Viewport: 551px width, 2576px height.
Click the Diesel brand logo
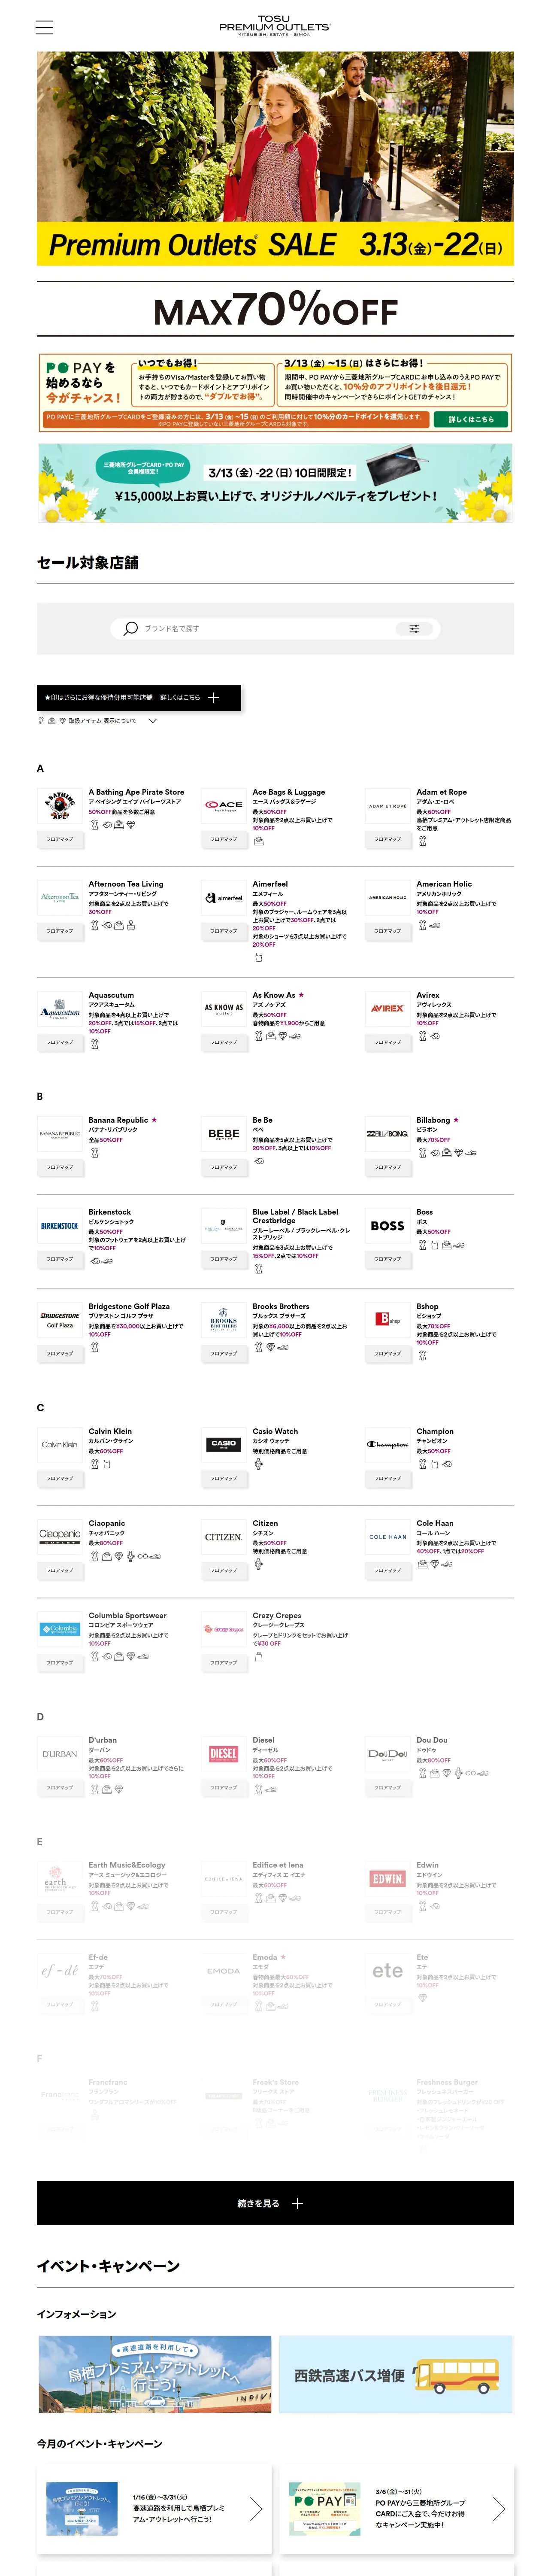click(x=224, y=1753)
